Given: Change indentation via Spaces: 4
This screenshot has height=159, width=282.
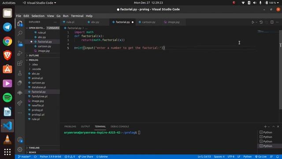Looking at the screenshot, I should pyautogui.click(x=219, y=157).
